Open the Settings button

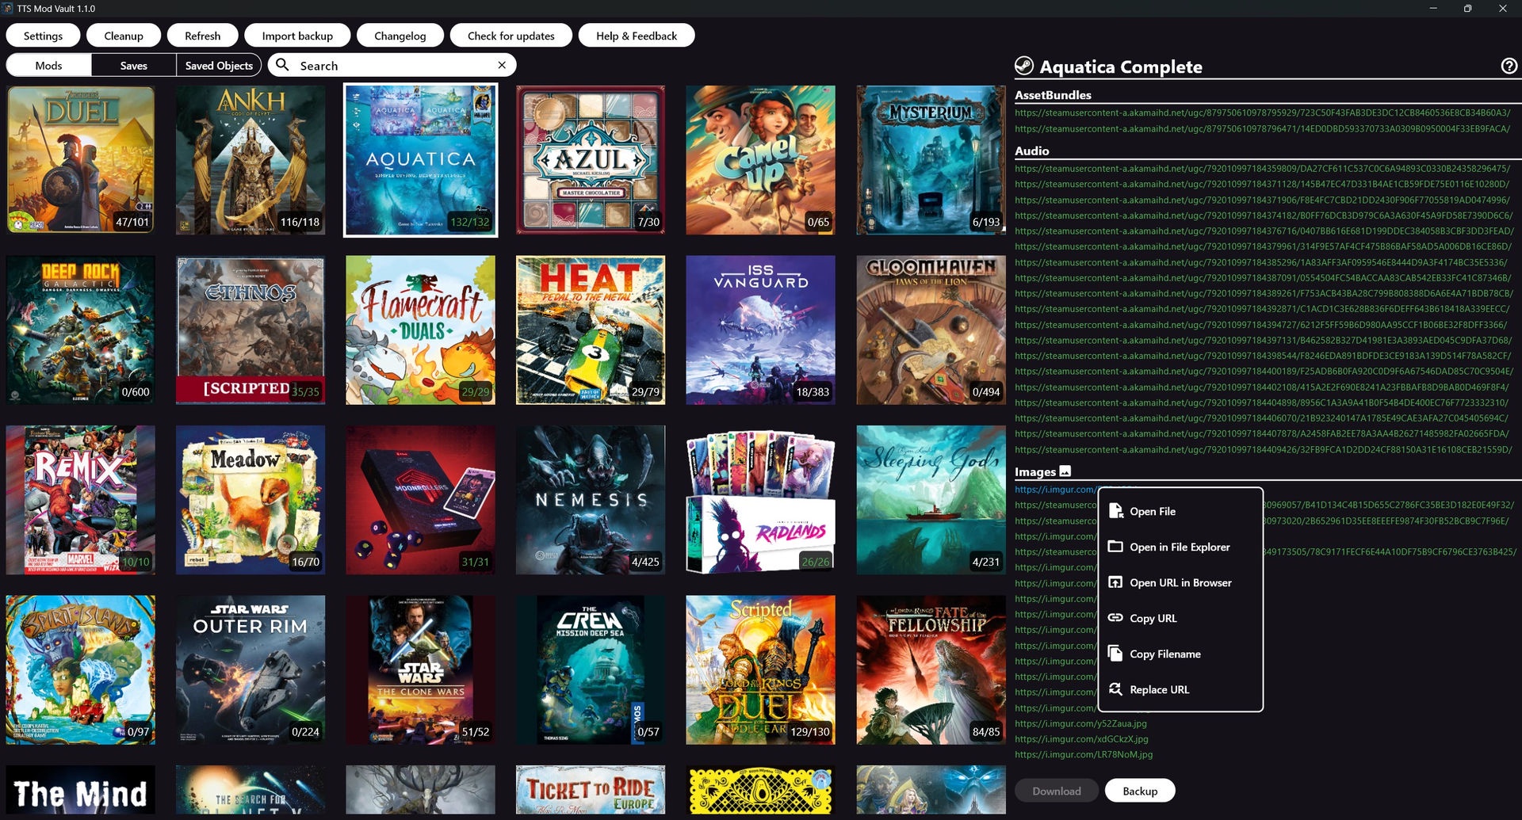pos(43,36)
